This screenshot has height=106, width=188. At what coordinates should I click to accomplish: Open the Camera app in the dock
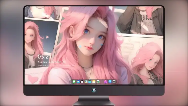(114, 82)
